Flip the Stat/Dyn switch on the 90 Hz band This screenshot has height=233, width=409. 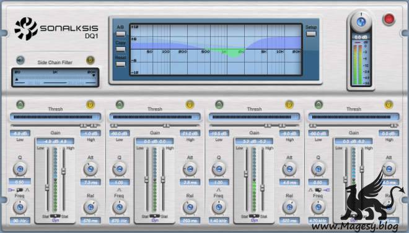coord(55,216)
